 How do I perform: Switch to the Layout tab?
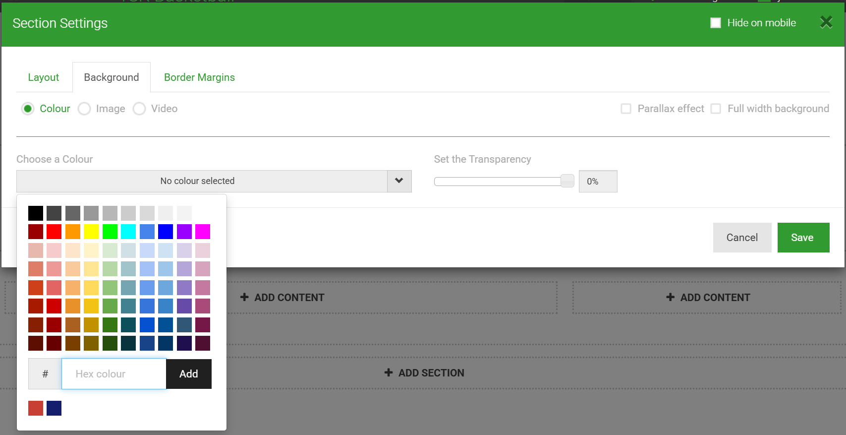(44, 77)
